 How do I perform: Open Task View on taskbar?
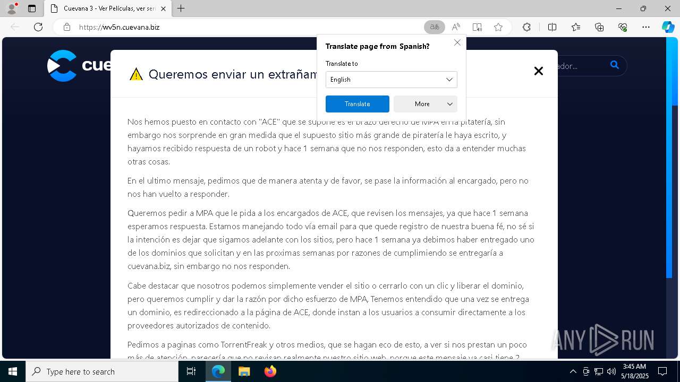[192, 371]
